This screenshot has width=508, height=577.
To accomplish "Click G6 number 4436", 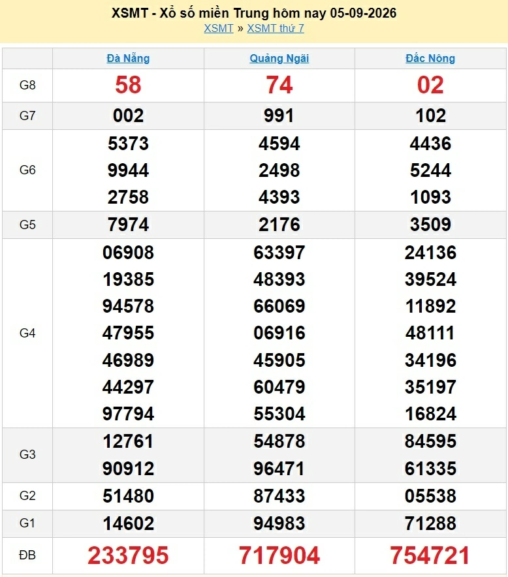I will point(430,143).
